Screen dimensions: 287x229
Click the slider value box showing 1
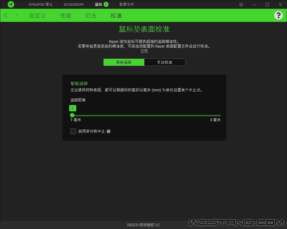(73, 108)
